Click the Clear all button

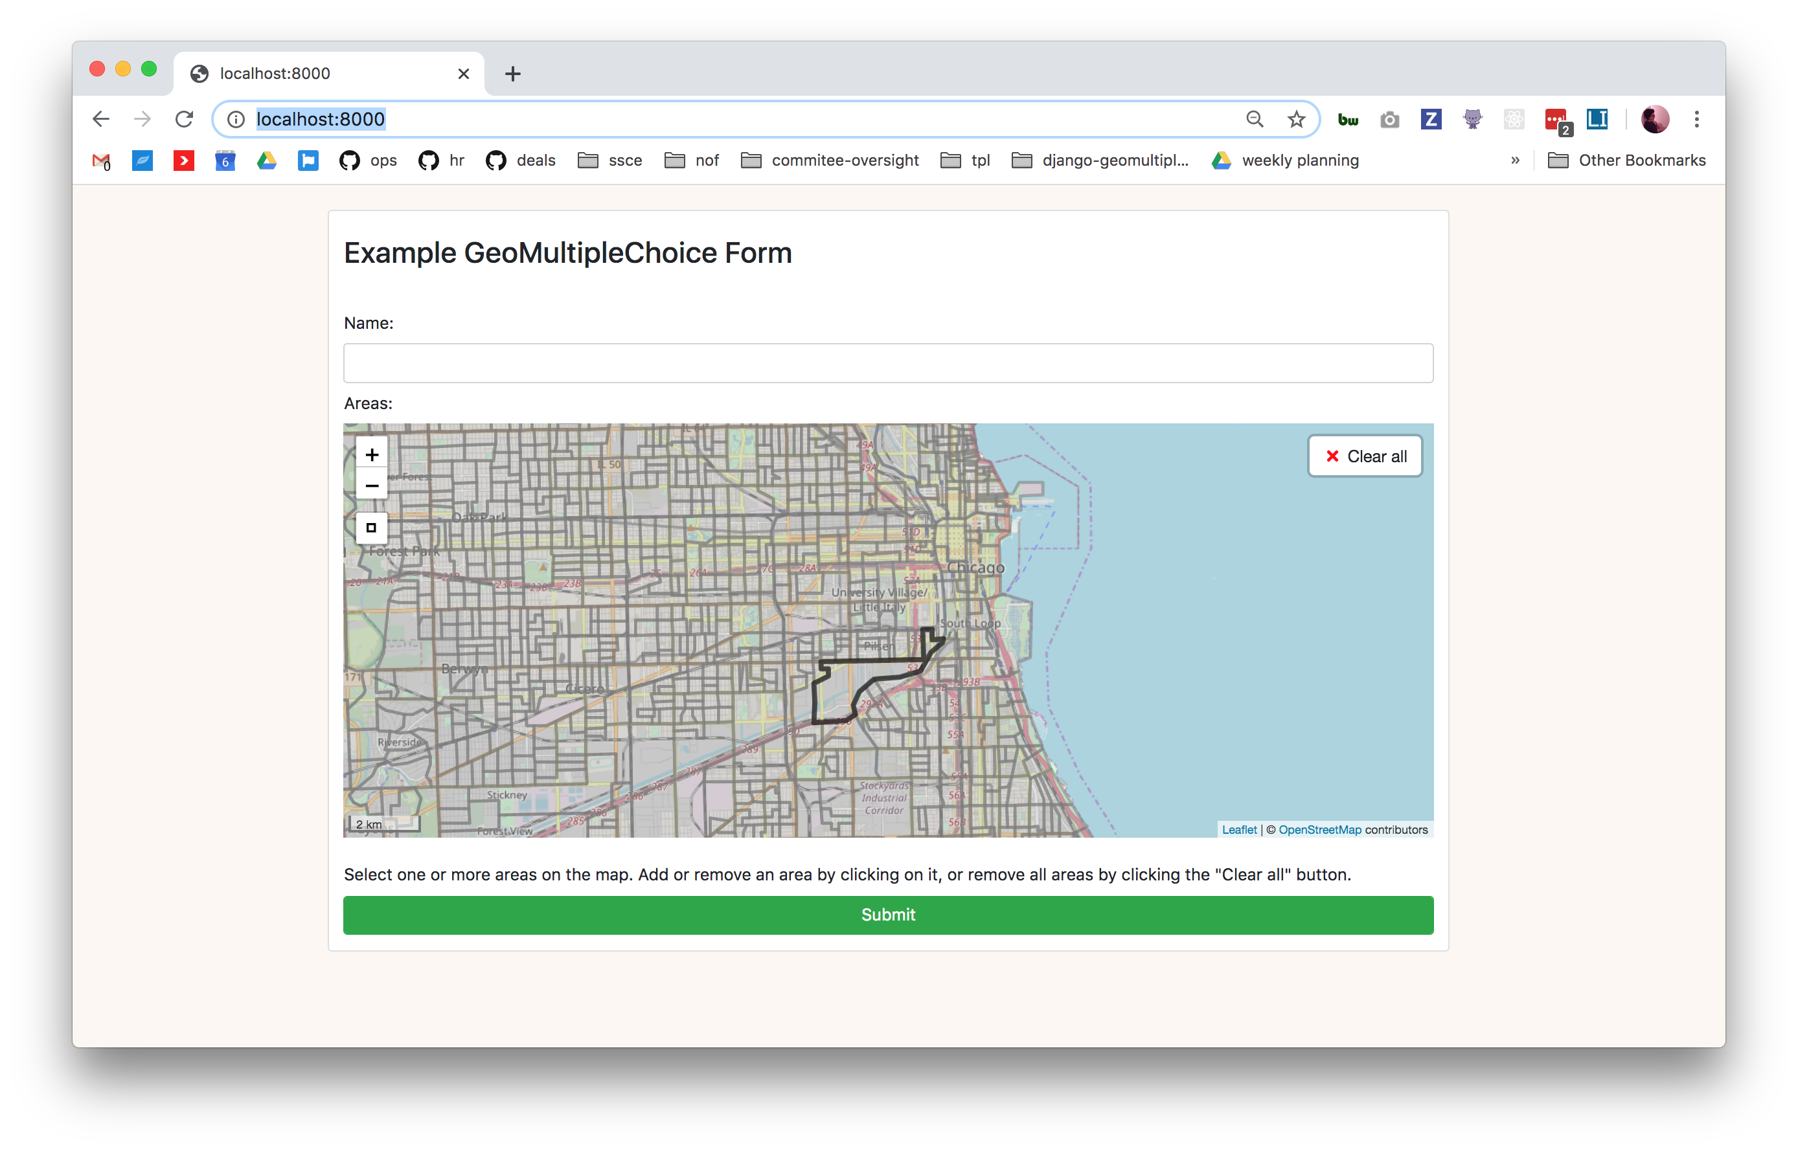click(1365, 456)
